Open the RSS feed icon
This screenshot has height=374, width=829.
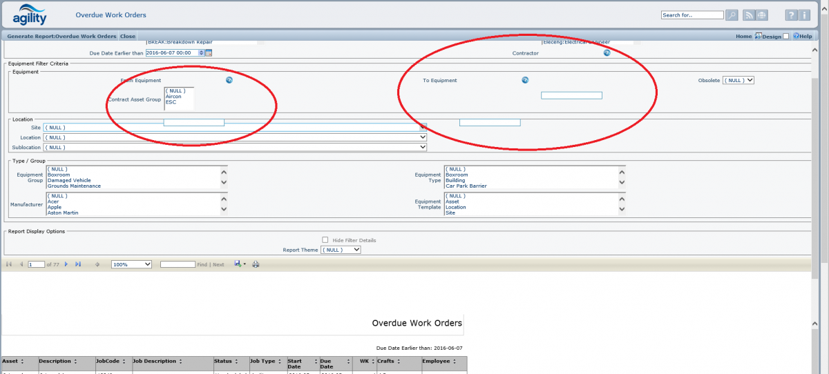pos(749,15)
